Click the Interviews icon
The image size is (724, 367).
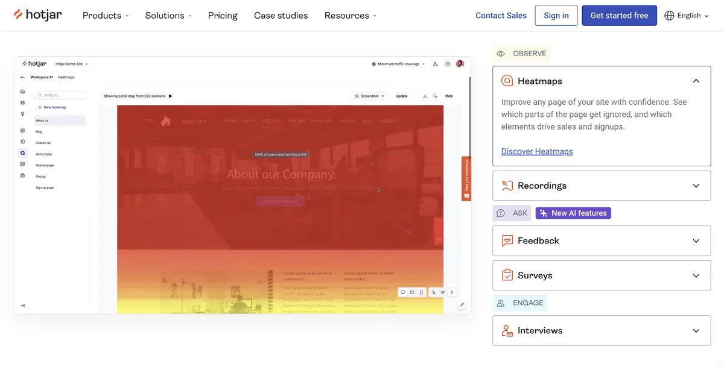click(507, 330)
